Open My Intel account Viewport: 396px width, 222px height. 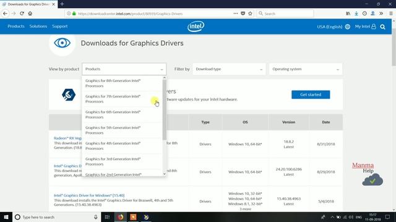(x=366, y=27)
